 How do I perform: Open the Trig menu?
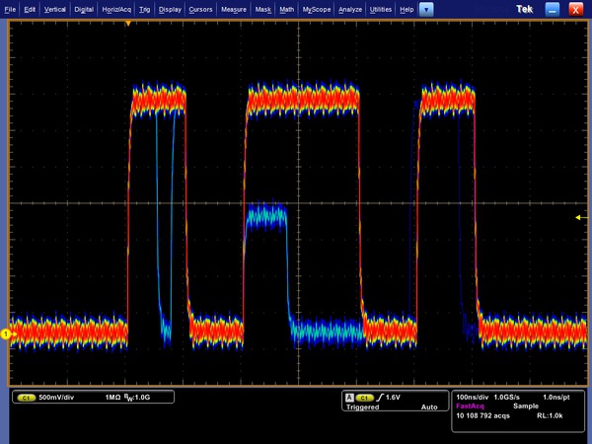pyautogui.click(x=145, y=9)
